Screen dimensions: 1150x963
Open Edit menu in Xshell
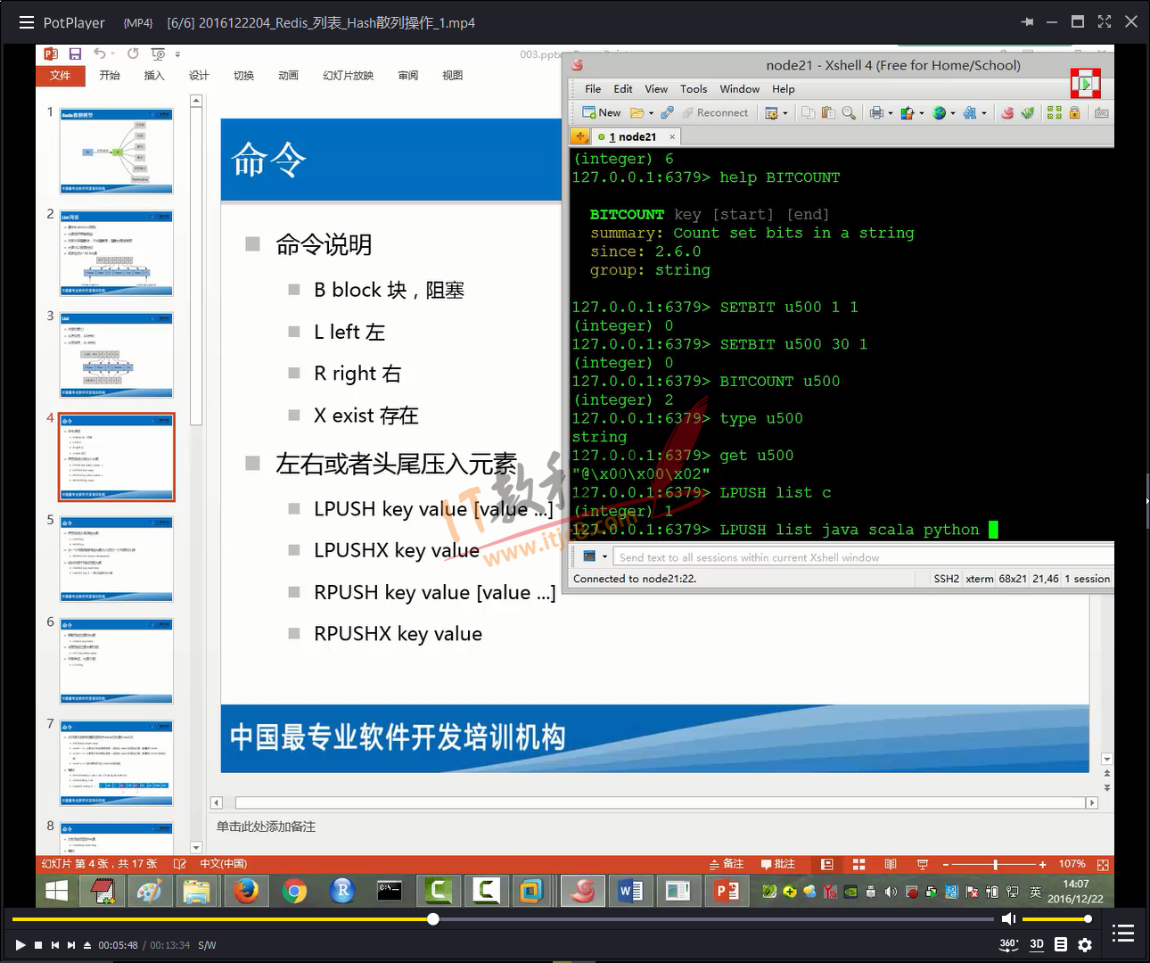[623, 89]
